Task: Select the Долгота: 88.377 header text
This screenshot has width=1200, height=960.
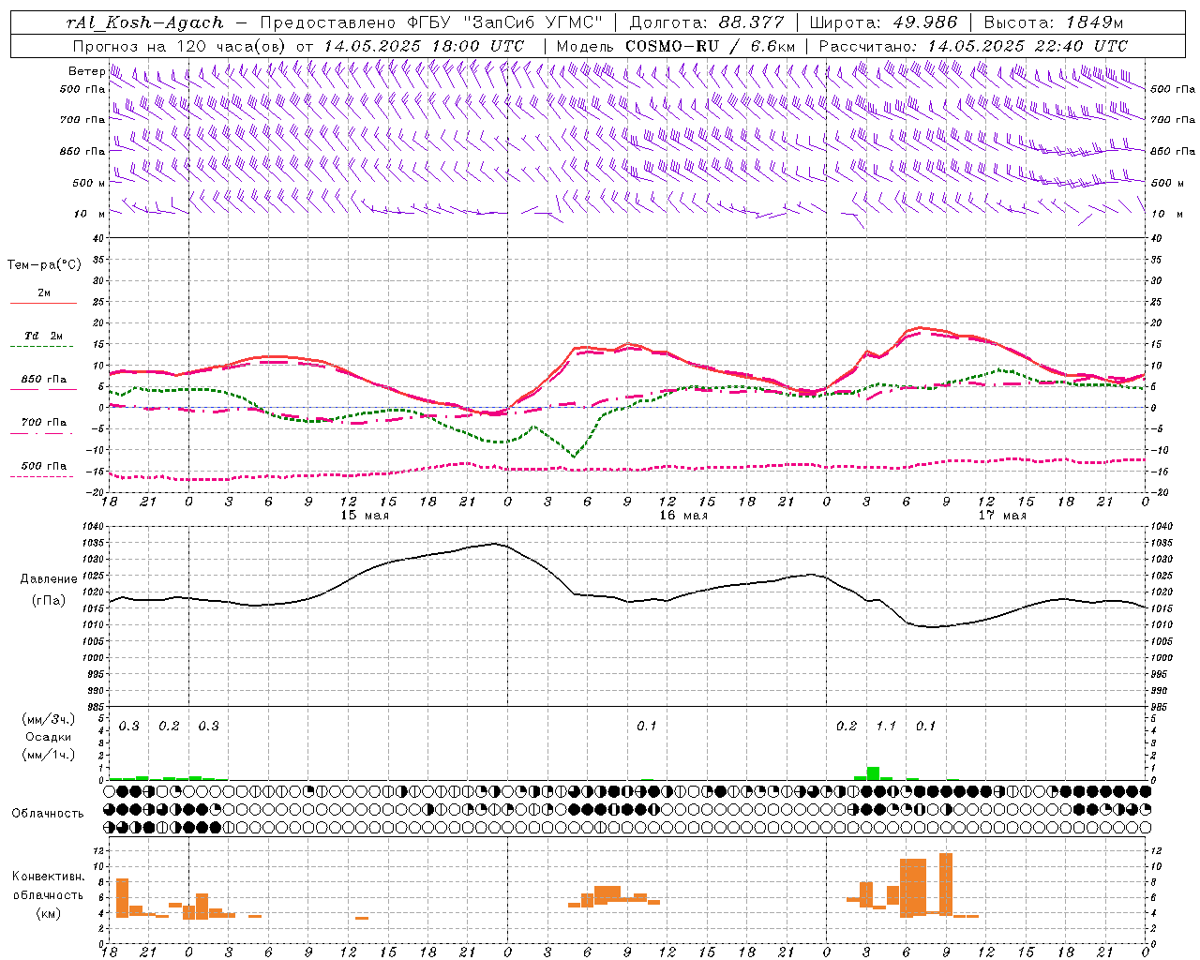Action: tap(709, 22)
